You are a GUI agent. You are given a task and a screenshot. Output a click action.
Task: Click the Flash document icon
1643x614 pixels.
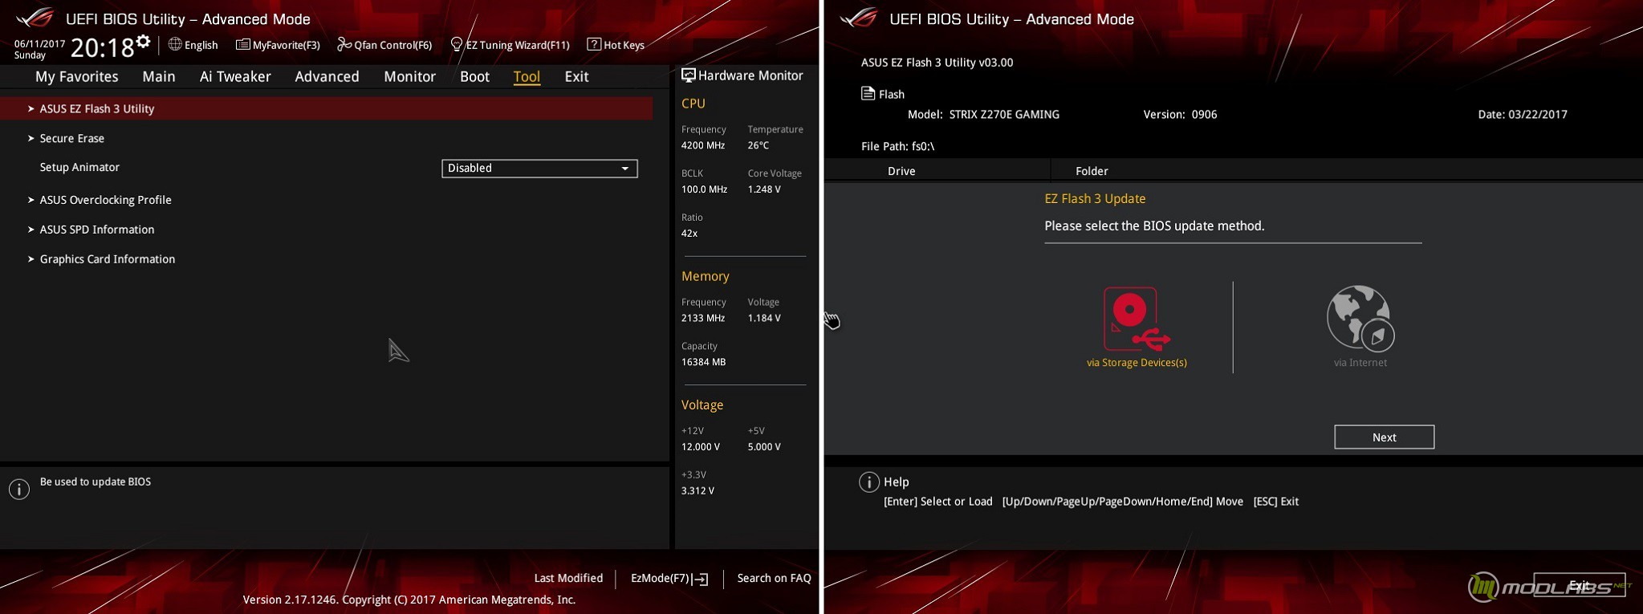(x=868, y=93)
